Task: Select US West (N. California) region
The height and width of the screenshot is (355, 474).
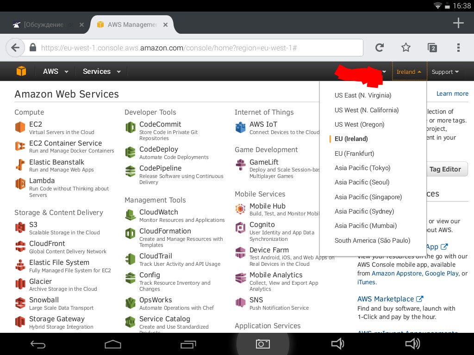Action: (367, 110)
